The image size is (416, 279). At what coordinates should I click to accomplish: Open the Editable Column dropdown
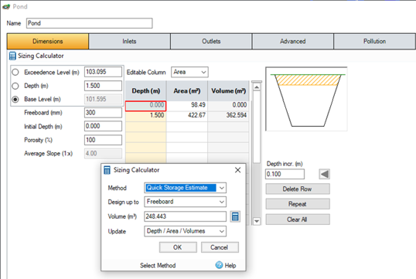[189, 72]
